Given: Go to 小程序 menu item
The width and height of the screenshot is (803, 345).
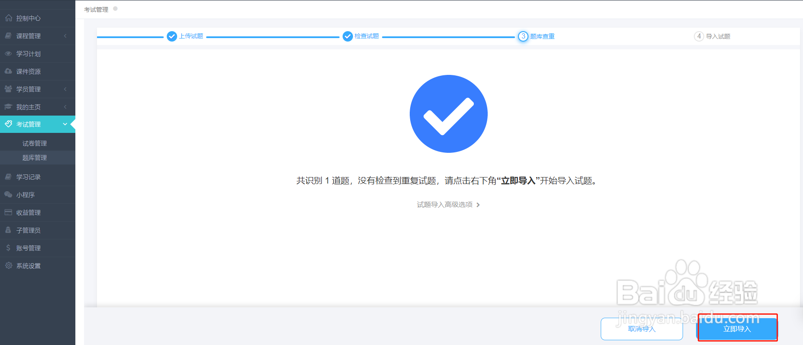Looking at the screenshot, I should [38, 195].
